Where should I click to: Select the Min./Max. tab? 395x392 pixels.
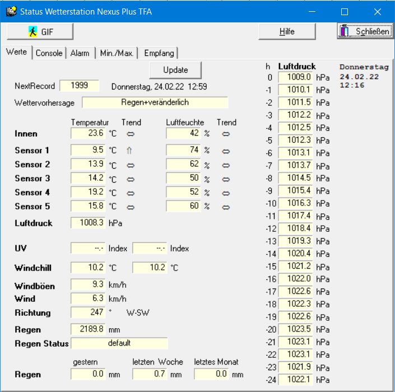point(117,53)
